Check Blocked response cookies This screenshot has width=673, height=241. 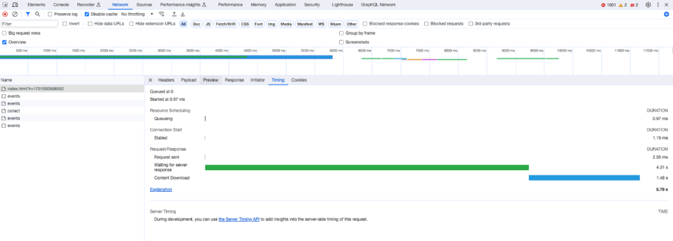(365, 24)
